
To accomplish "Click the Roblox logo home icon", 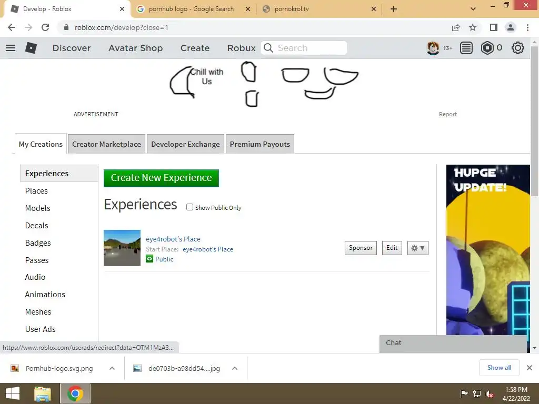I will click(x=31, y=48).
